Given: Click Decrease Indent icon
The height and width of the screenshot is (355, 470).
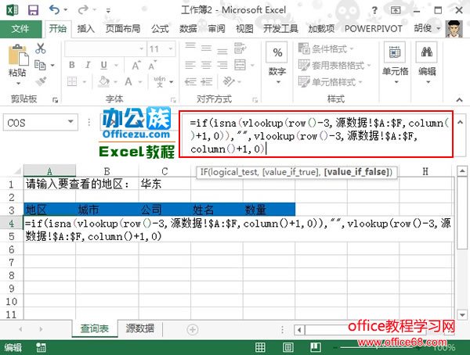Looking at the screenshot, I should tap(190, 81).
